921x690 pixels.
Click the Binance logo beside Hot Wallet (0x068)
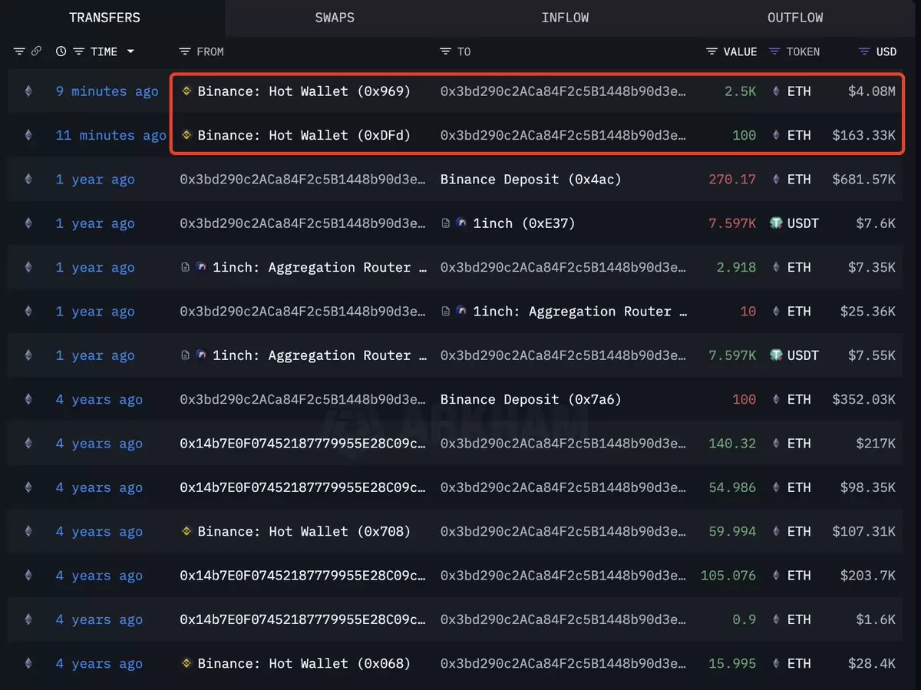click(x=187, y=663)
